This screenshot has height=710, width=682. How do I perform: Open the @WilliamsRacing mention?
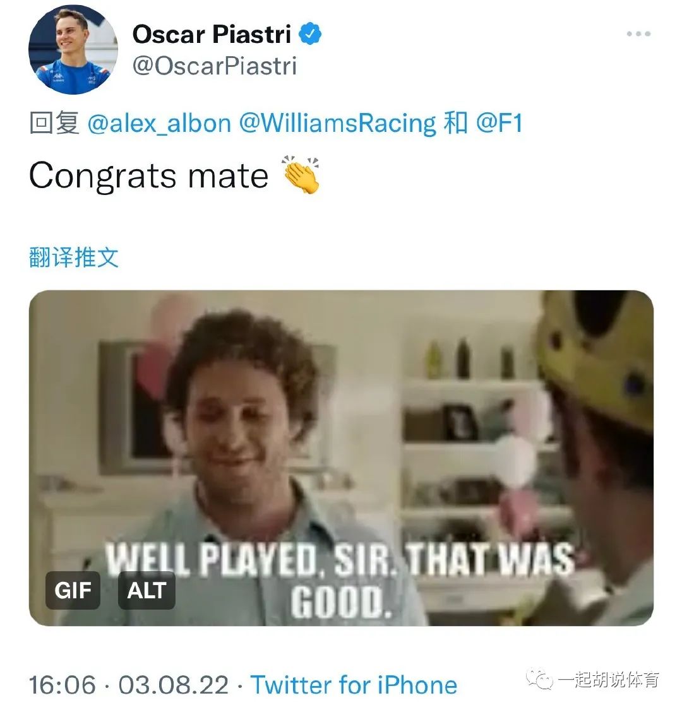[338, 123]
